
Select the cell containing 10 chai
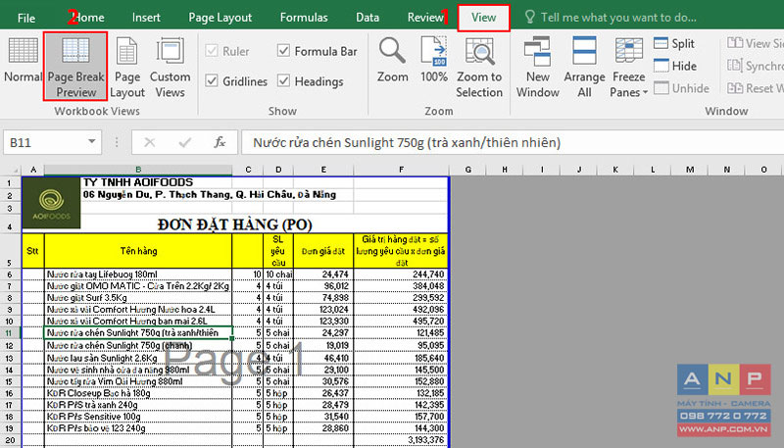click(x=278, y=274)
